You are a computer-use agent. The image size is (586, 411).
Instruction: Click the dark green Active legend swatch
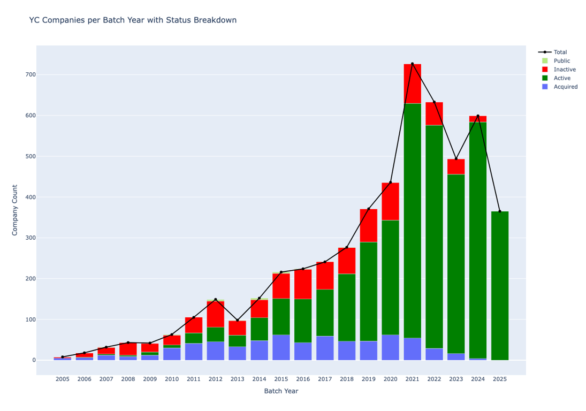[x=545, y=78]
